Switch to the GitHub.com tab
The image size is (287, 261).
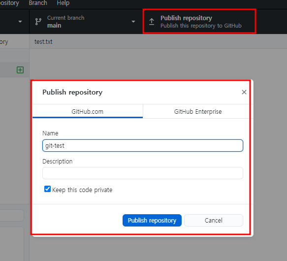[88, 112]
